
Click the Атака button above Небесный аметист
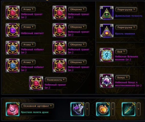(28, 27)
